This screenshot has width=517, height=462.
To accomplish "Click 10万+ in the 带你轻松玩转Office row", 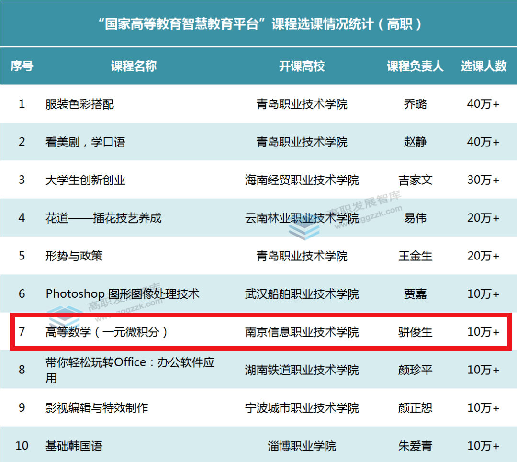I will pos(483,370).
